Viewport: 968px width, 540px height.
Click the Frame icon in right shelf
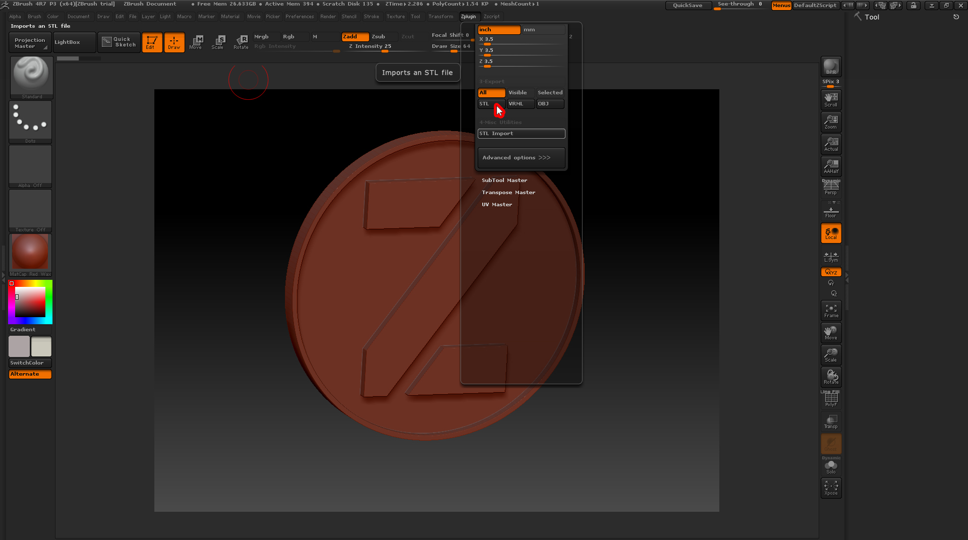click(x=831, y=311)
